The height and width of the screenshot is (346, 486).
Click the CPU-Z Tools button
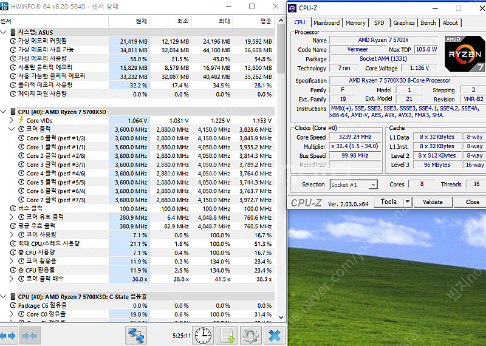click(x=389, y=202)
